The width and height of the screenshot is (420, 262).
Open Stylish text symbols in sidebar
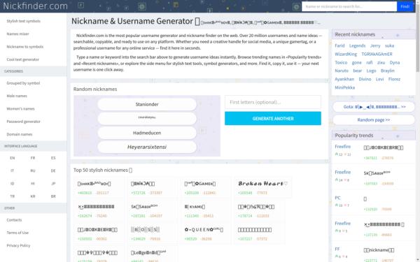pyautogui.click(x=23, y=21)
